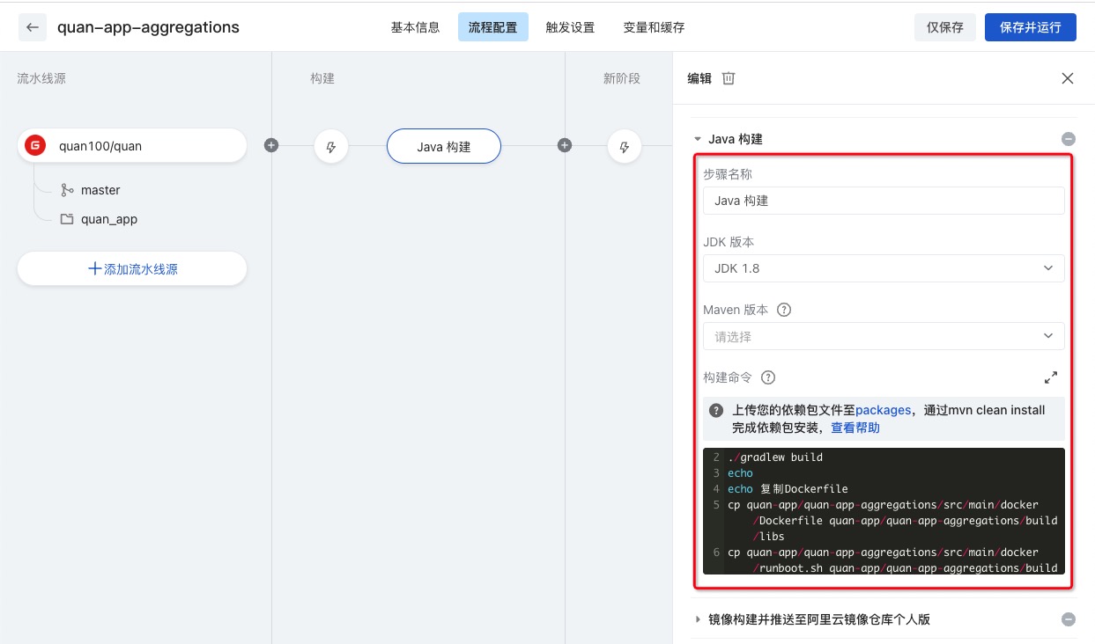Click the 构建命令 help icon
This screenshot has height=644, width=1095.
768,377
